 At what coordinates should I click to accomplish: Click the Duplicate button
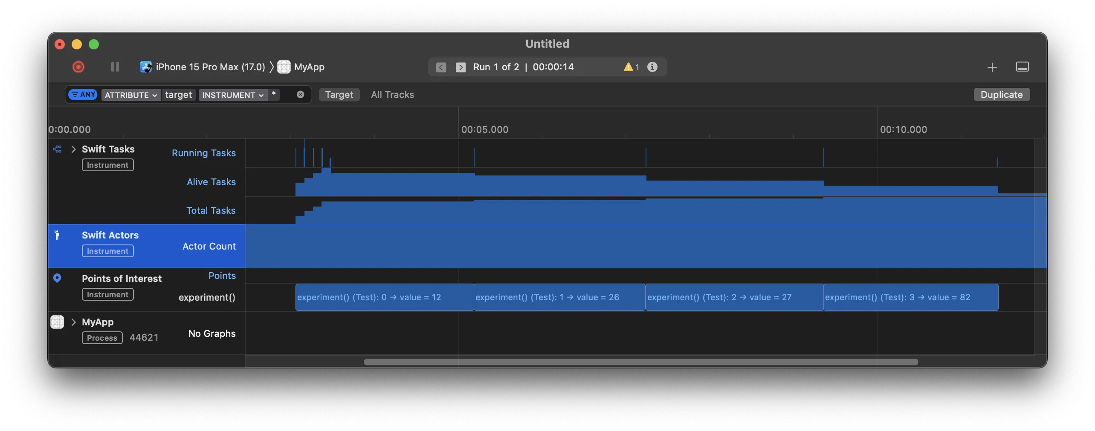[1002, 95]
